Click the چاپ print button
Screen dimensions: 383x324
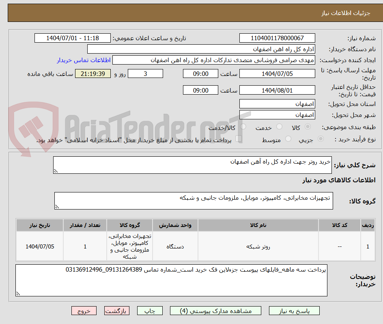(150, 310)
